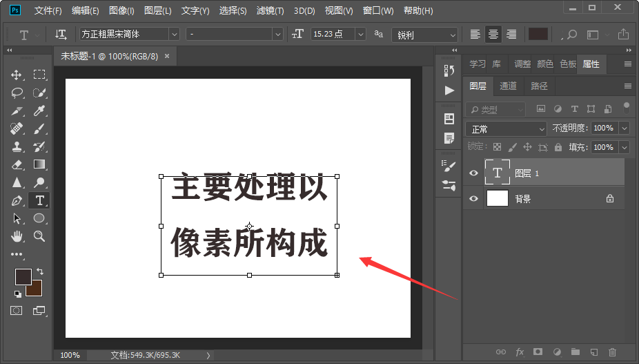This screenshot has height=364, width=639.
Task: Switch to the 通道 tab
Action: [508, 86]
